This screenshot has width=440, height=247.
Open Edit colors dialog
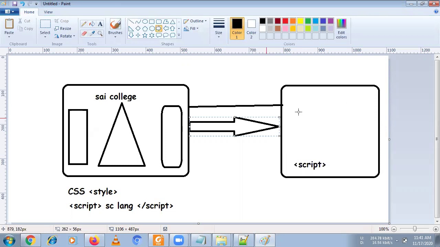tap(341, 28)
